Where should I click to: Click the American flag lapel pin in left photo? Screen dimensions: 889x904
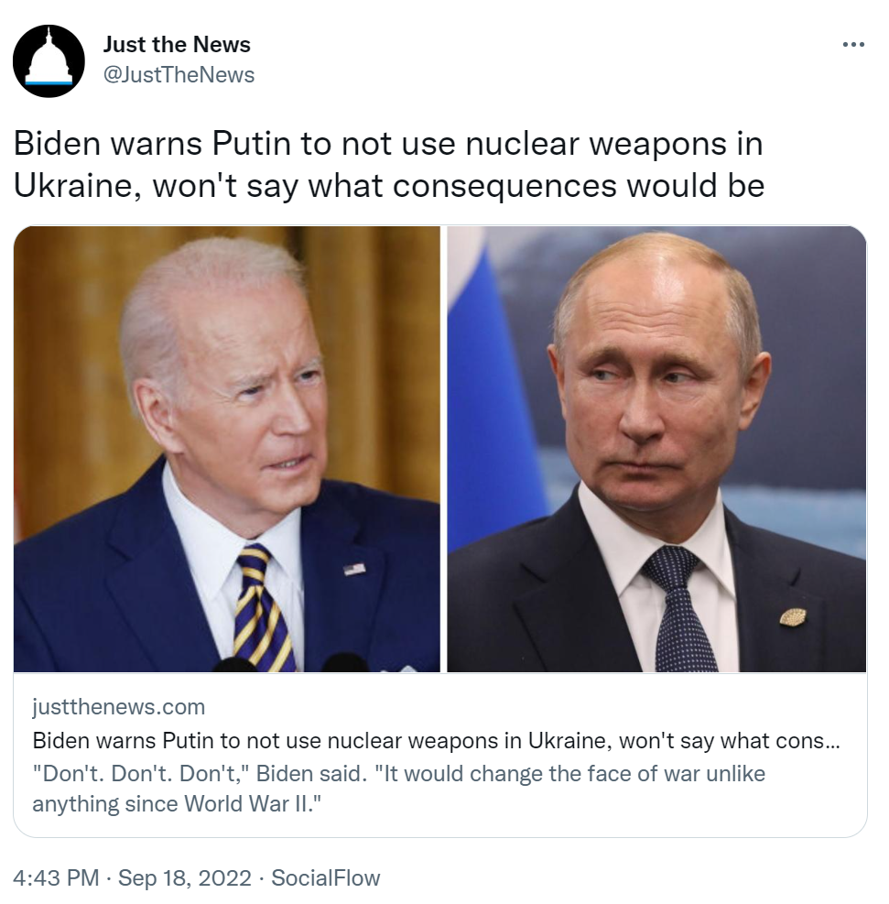[354, 569]
